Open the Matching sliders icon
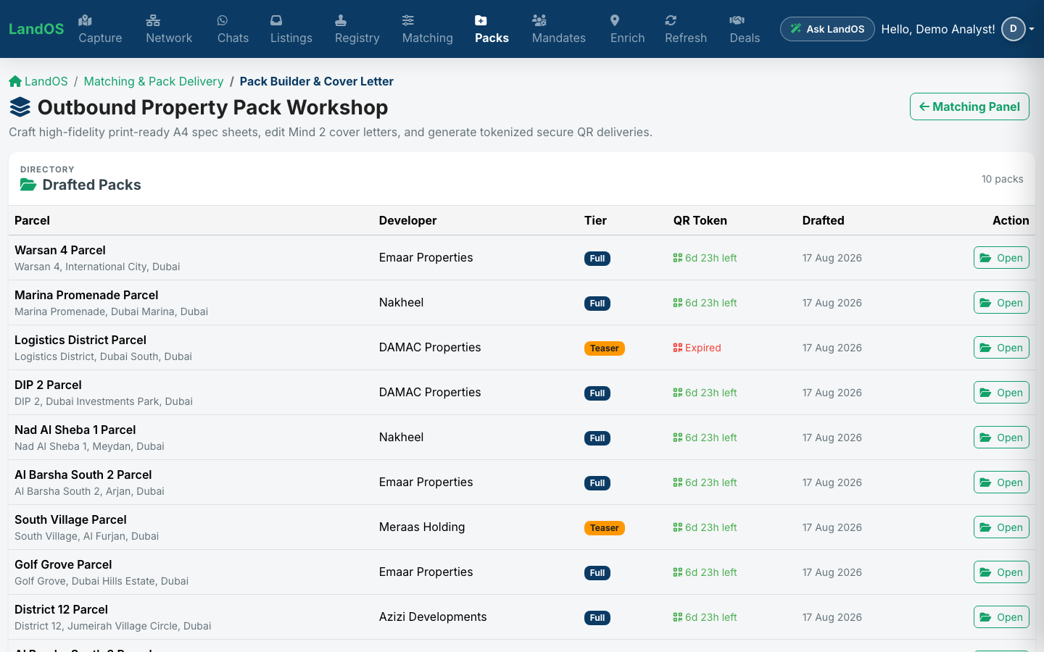Image resolution: width=1044 pixels, height=652 pixels. coord(408,20)
